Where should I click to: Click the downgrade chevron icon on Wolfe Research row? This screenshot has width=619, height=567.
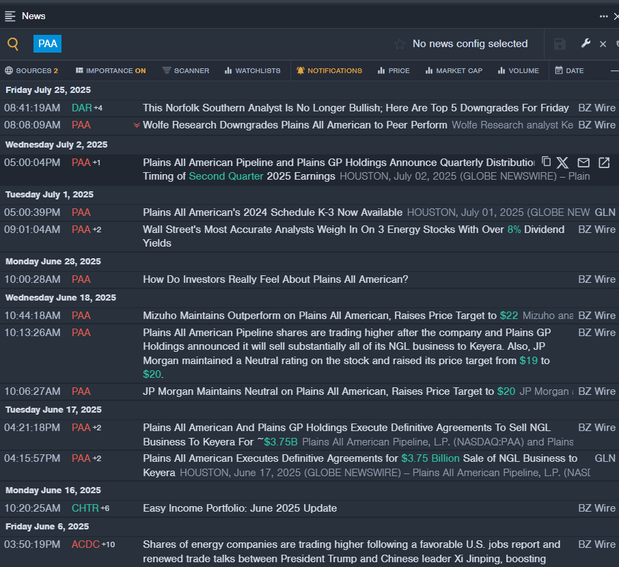137,125
